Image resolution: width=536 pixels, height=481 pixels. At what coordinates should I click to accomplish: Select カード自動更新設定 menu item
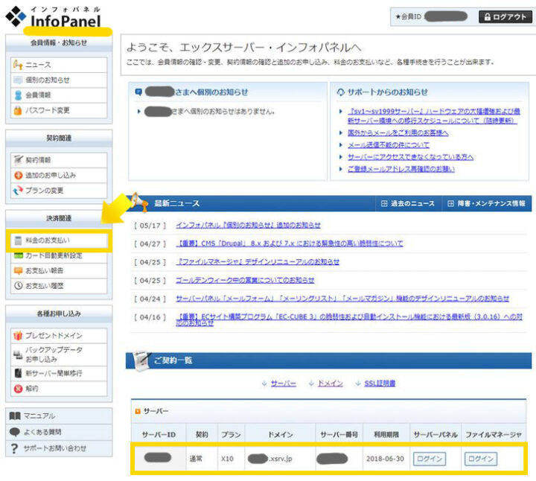pos(59,255)
